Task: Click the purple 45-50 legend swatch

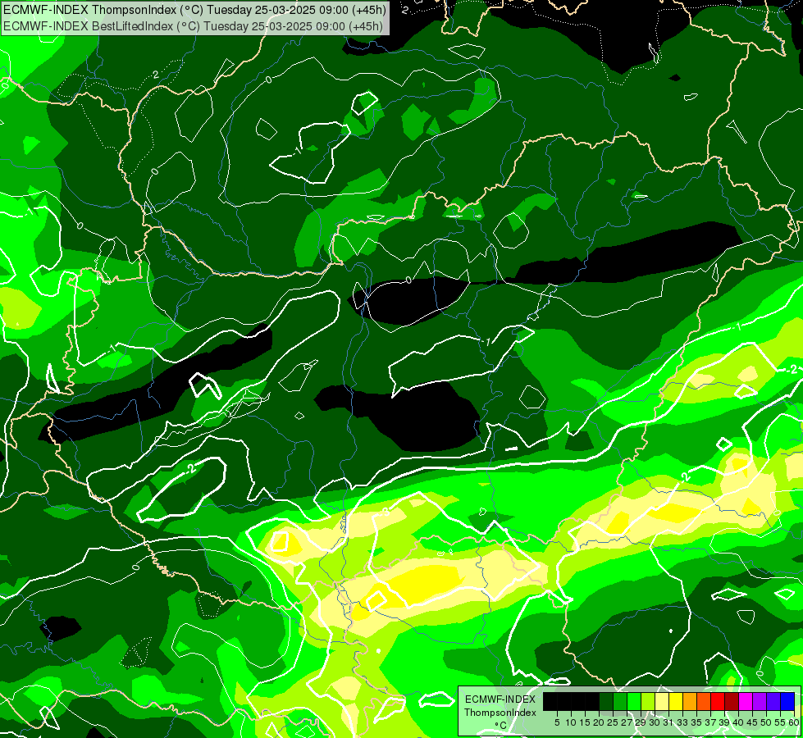Action: click(760, 702)
